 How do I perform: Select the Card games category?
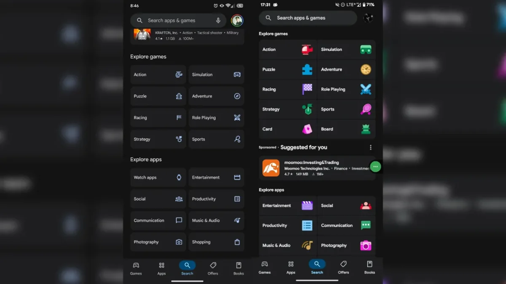pos(288,129)
